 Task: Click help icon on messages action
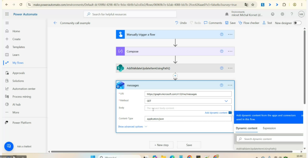click(x=222, y=85)
